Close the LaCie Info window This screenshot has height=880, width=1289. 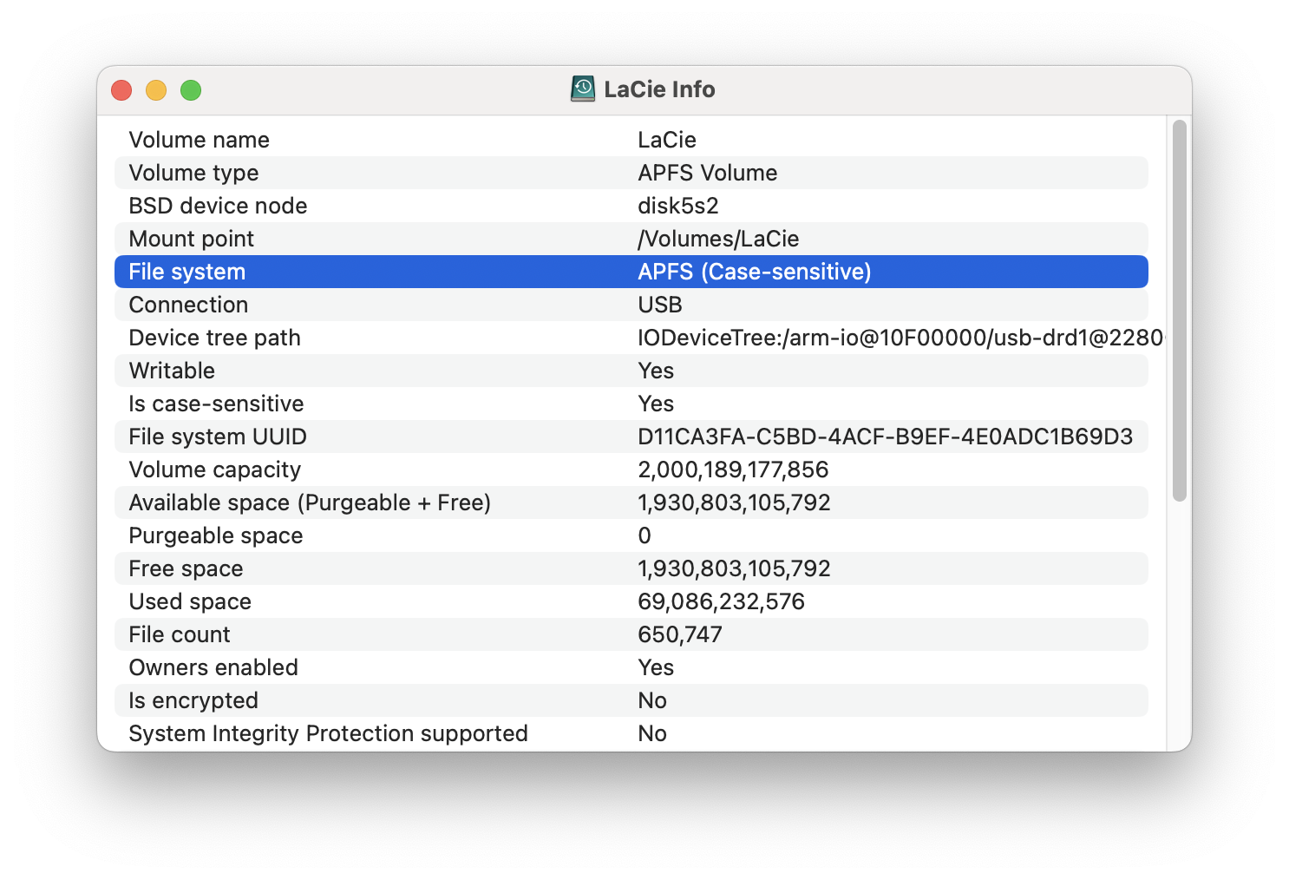121,90
